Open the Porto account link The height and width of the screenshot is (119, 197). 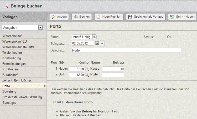[94, 75]
